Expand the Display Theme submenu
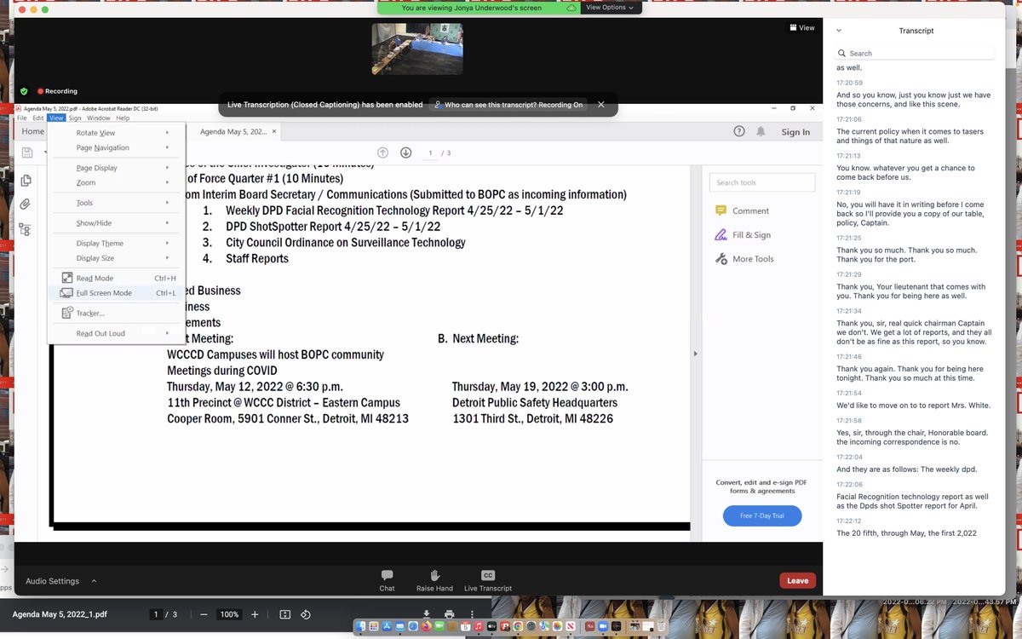Screen dimensions: 1022x639 point(117,243)
